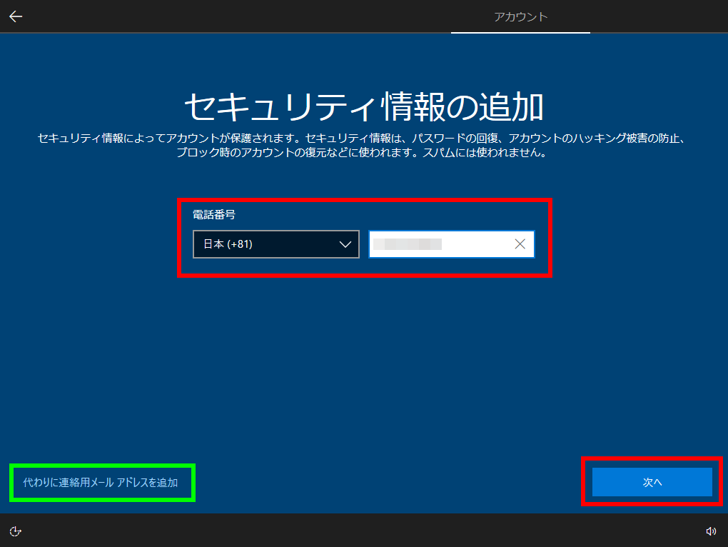Select the アカウント tab
Viewport: 728px width, 547px height.
point(520,16)
